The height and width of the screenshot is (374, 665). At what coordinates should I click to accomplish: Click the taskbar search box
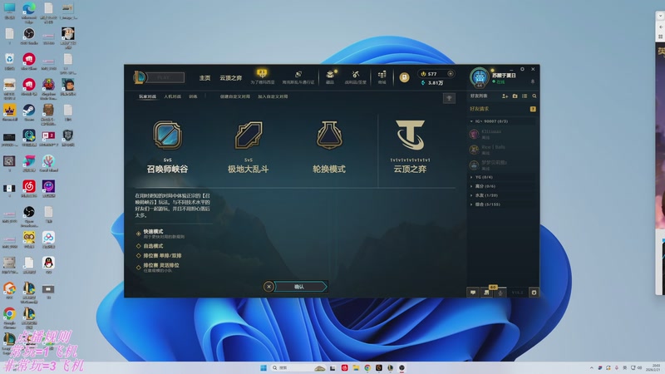pyautogui.click(x=298, y=367)
